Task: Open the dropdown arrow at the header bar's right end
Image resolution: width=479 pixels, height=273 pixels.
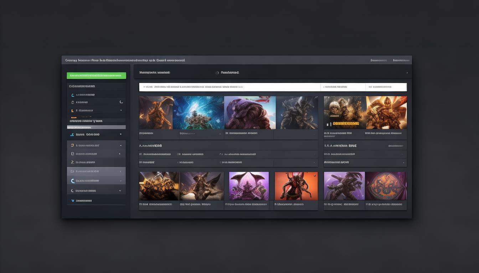Action: coord(407,73)
